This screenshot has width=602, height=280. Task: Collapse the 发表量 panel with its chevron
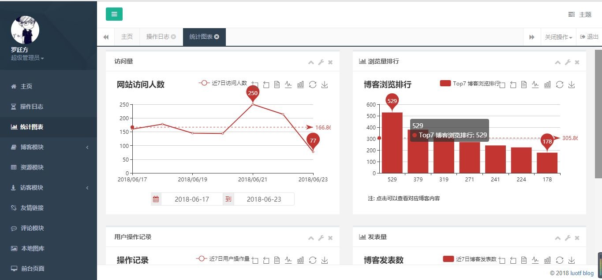pyautogui.click(x=558, y=238)
